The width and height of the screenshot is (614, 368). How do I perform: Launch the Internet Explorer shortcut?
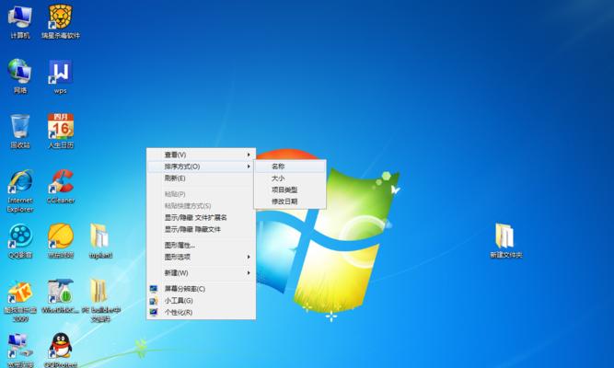coord(20,181)
